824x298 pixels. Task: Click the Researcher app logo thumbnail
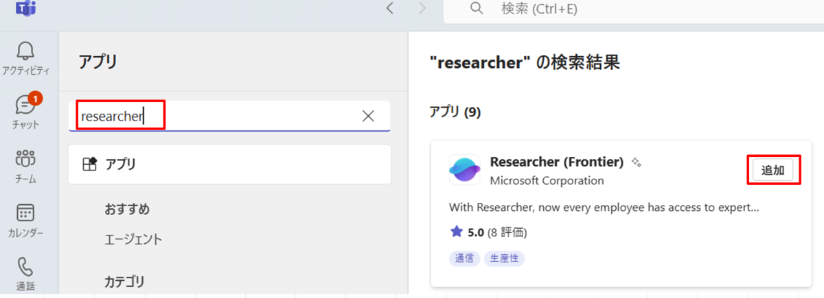(x=466, y=171)
